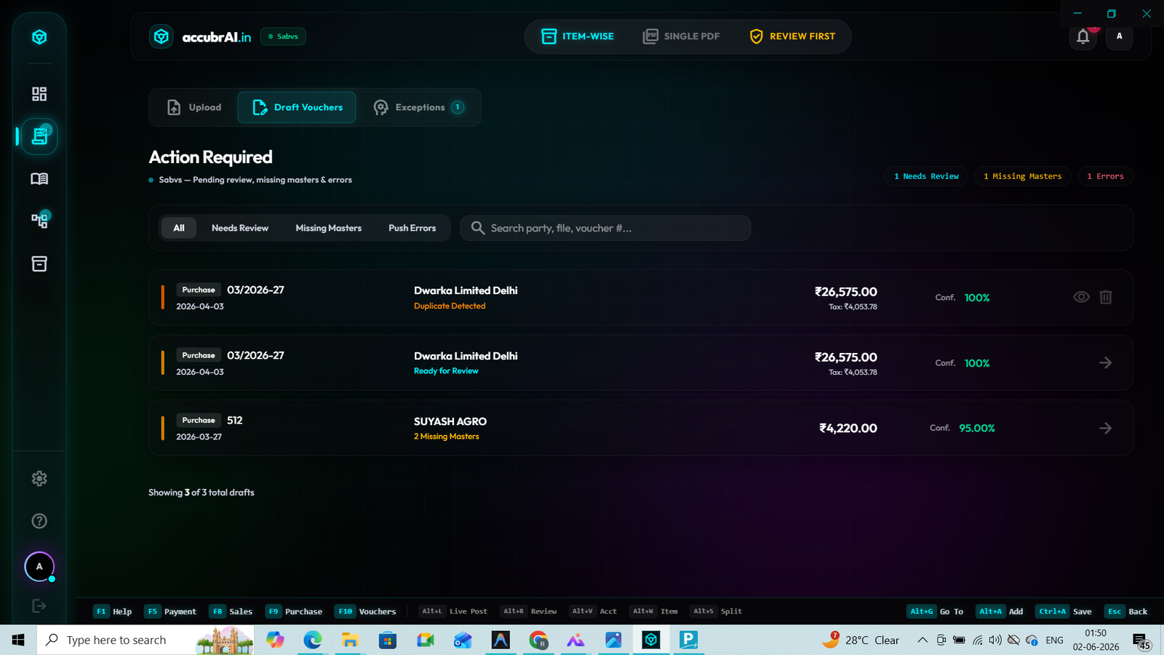1164x655 pixels.
Task: Click F9 Purchase shortcut
Action: pyautogui.click(x=294, y=611)
